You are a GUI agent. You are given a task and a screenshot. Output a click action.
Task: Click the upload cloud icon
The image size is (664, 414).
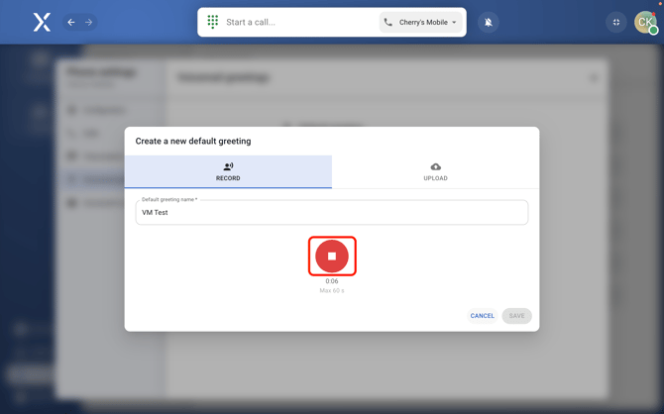(x=435, y=166)
